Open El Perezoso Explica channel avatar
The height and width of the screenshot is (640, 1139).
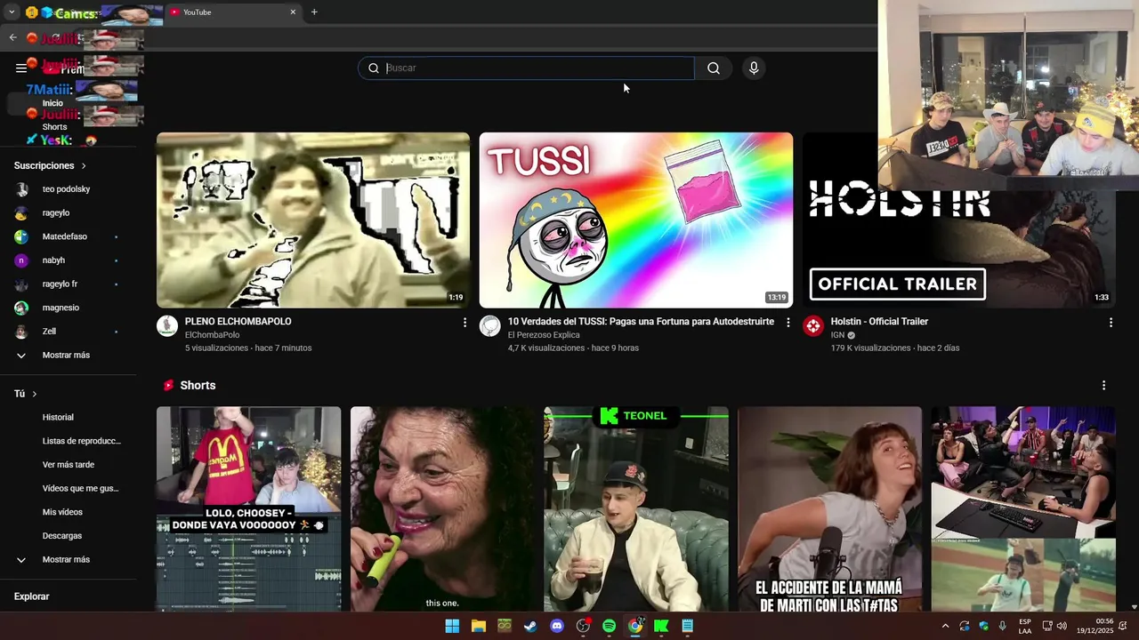490,326
